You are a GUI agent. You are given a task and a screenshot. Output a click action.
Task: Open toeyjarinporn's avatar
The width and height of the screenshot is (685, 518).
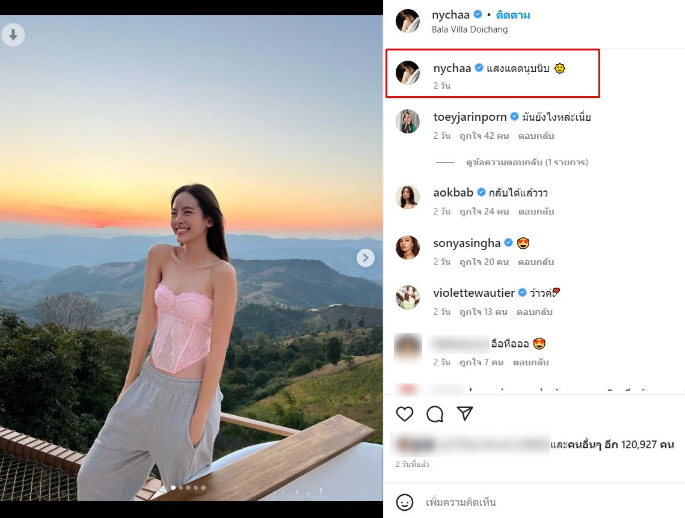[407, 121]
